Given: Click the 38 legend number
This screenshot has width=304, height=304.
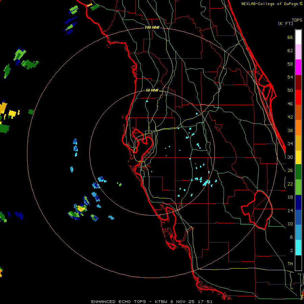Looking at the screenshot, I should point(290,130).
